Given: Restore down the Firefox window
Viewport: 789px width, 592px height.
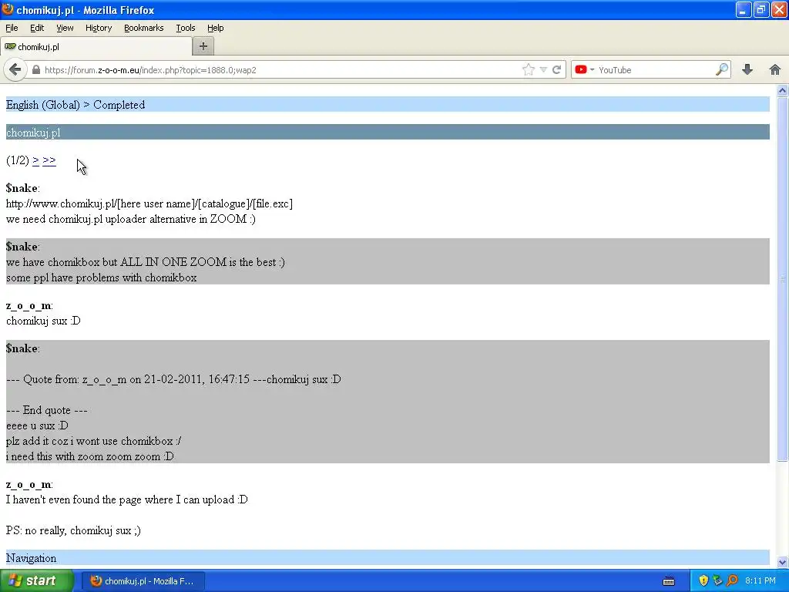Looking at the screenshot, I should (761, 9).
